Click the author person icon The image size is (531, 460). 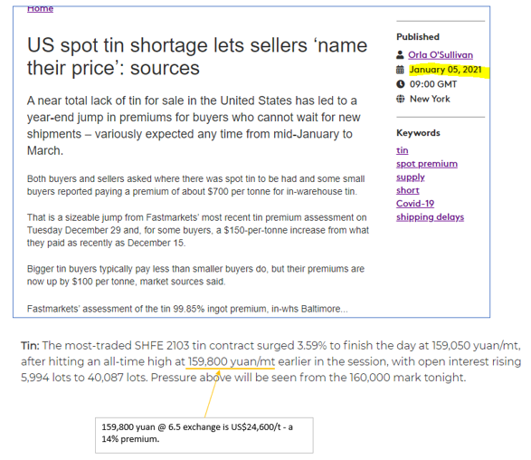click(x=400, y=54)
